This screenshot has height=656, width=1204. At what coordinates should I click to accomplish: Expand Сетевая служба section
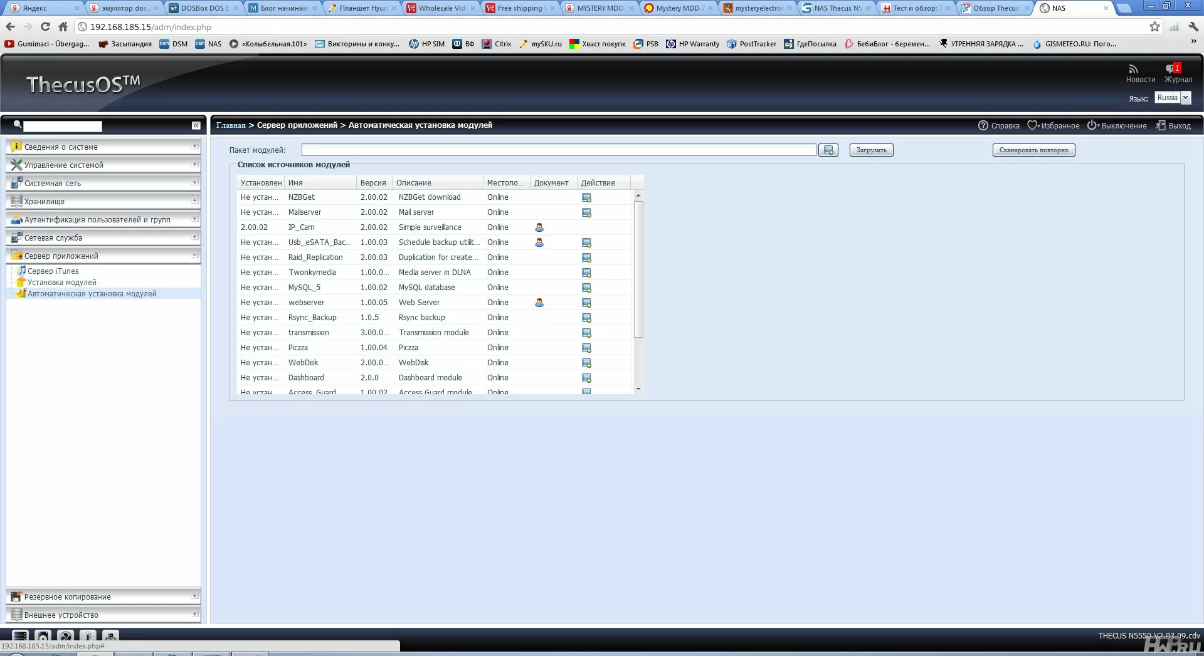(x=103, y=237)
